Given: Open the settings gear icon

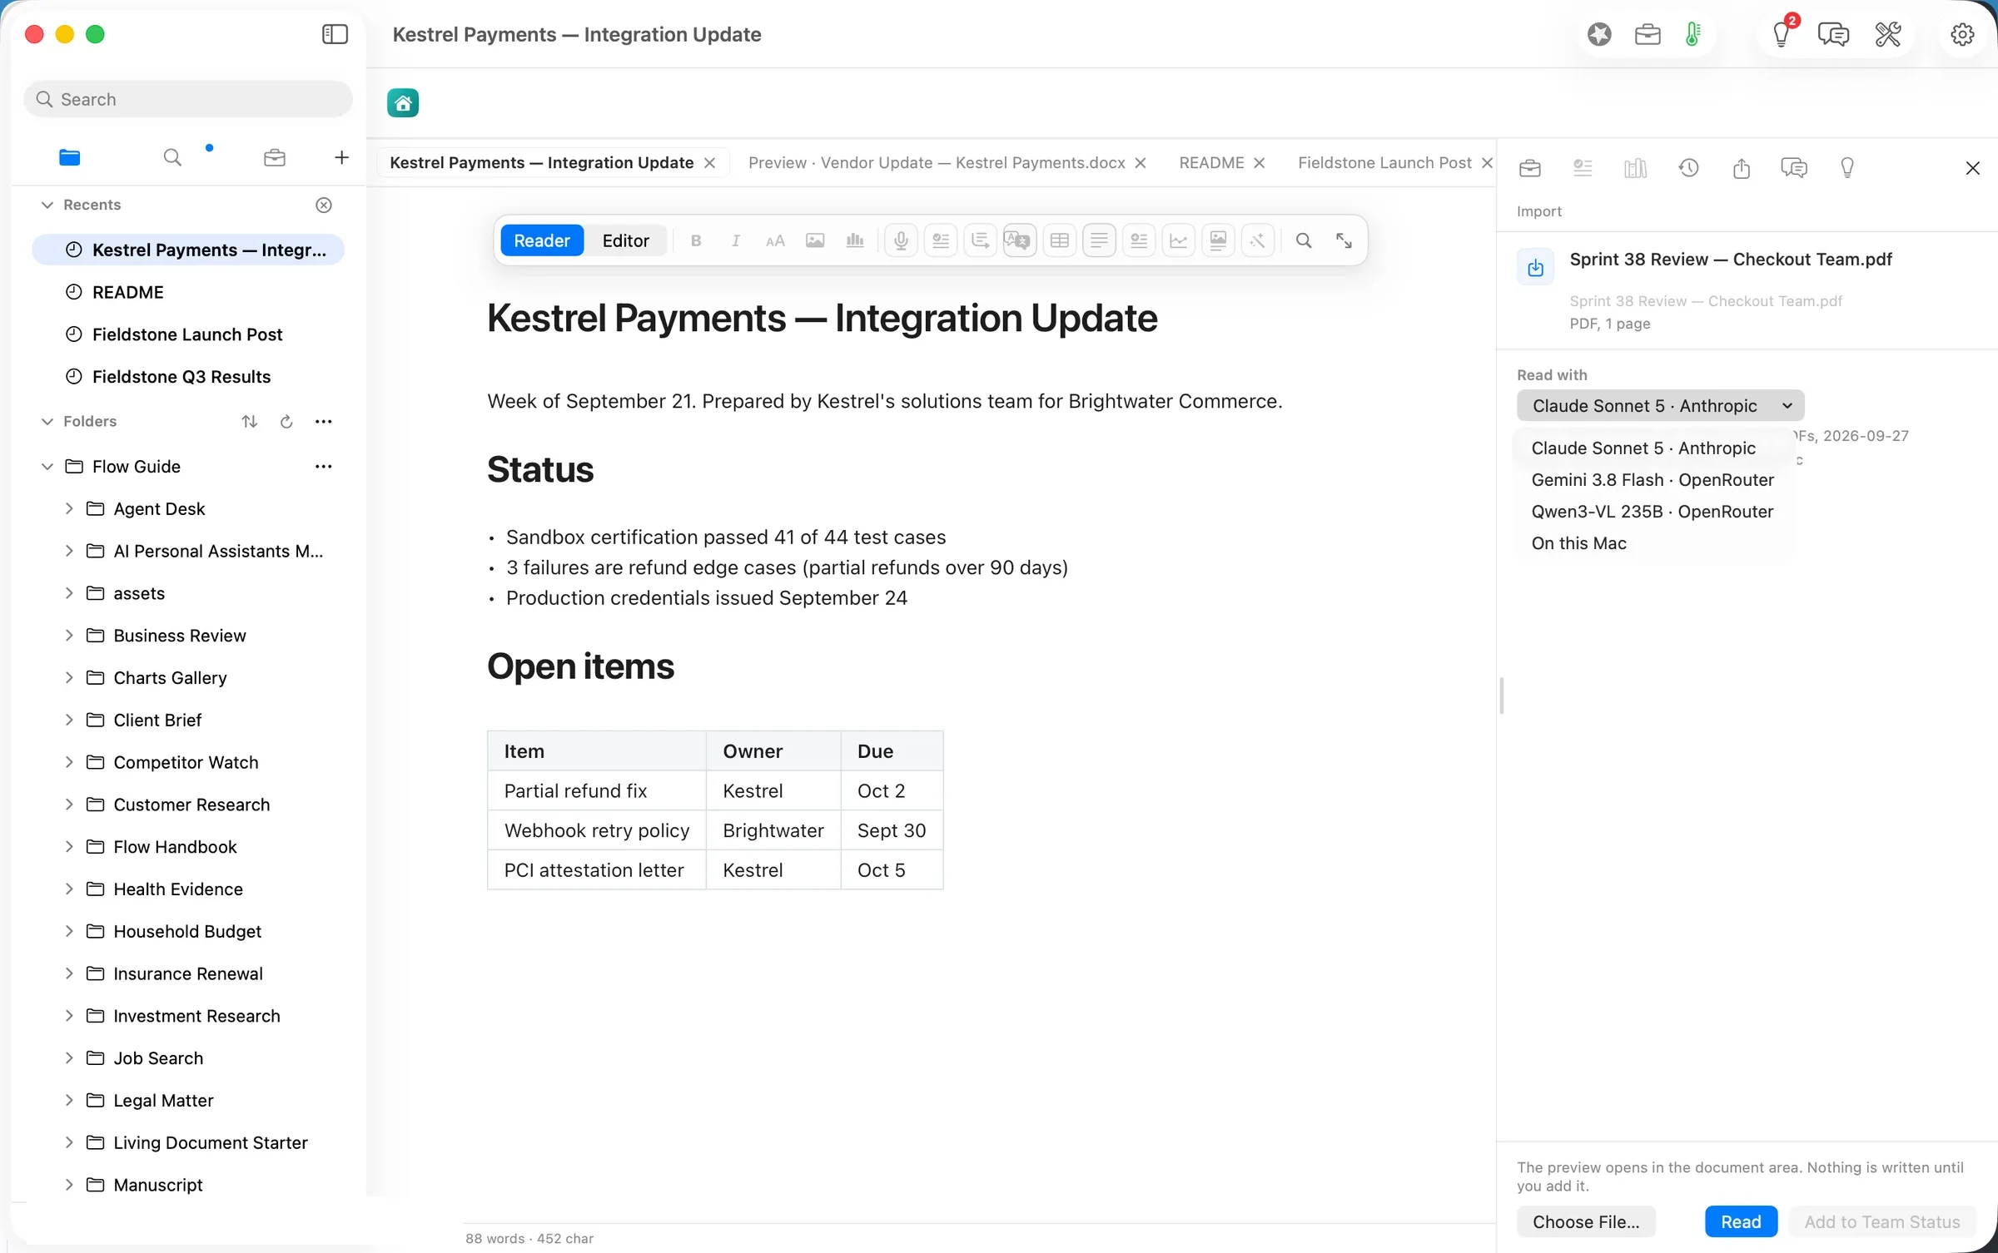Looking at the screenshot, I should point(1962,34).
